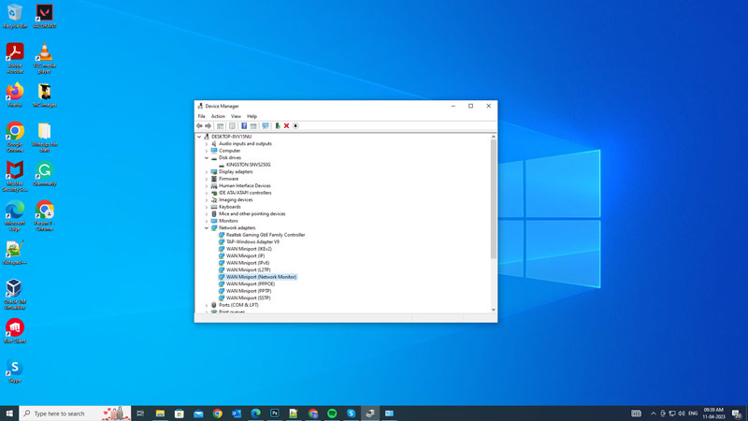The height and width of the screenshot is (421, 748).
Task: Select the Firefox desktop shortcut
Action: tap(15, 95)
